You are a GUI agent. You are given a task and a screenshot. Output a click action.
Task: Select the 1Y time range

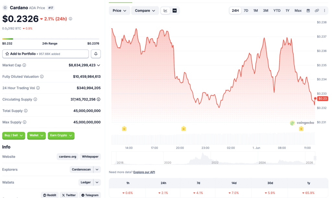click(x=287, y=11)
